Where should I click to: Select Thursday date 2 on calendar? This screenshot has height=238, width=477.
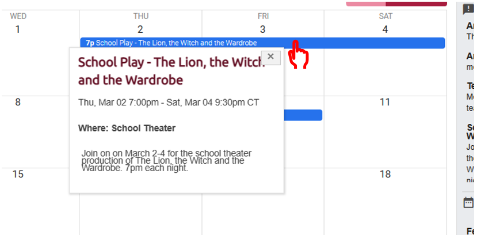pyautogui.click(x=140, y=29)
